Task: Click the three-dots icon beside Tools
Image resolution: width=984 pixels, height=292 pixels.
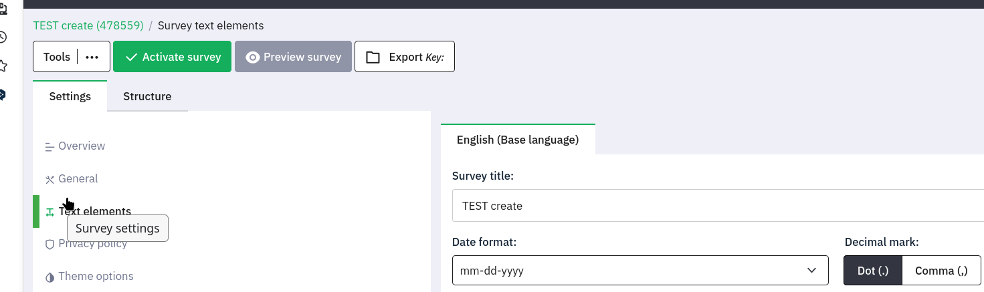Action: pos(92,57)
